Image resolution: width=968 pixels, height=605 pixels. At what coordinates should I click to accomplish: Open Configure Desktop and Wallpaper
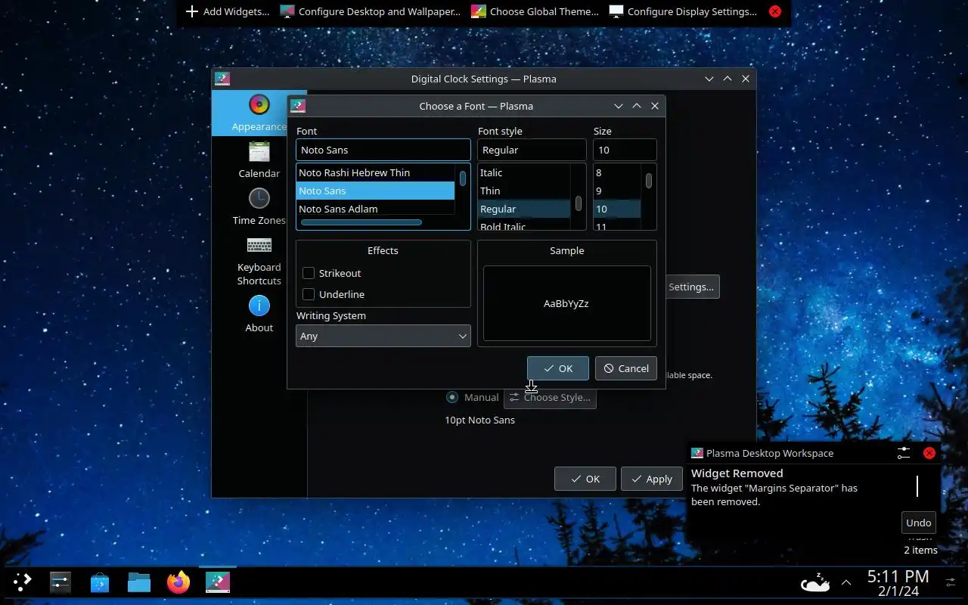(x=370, y=11)
